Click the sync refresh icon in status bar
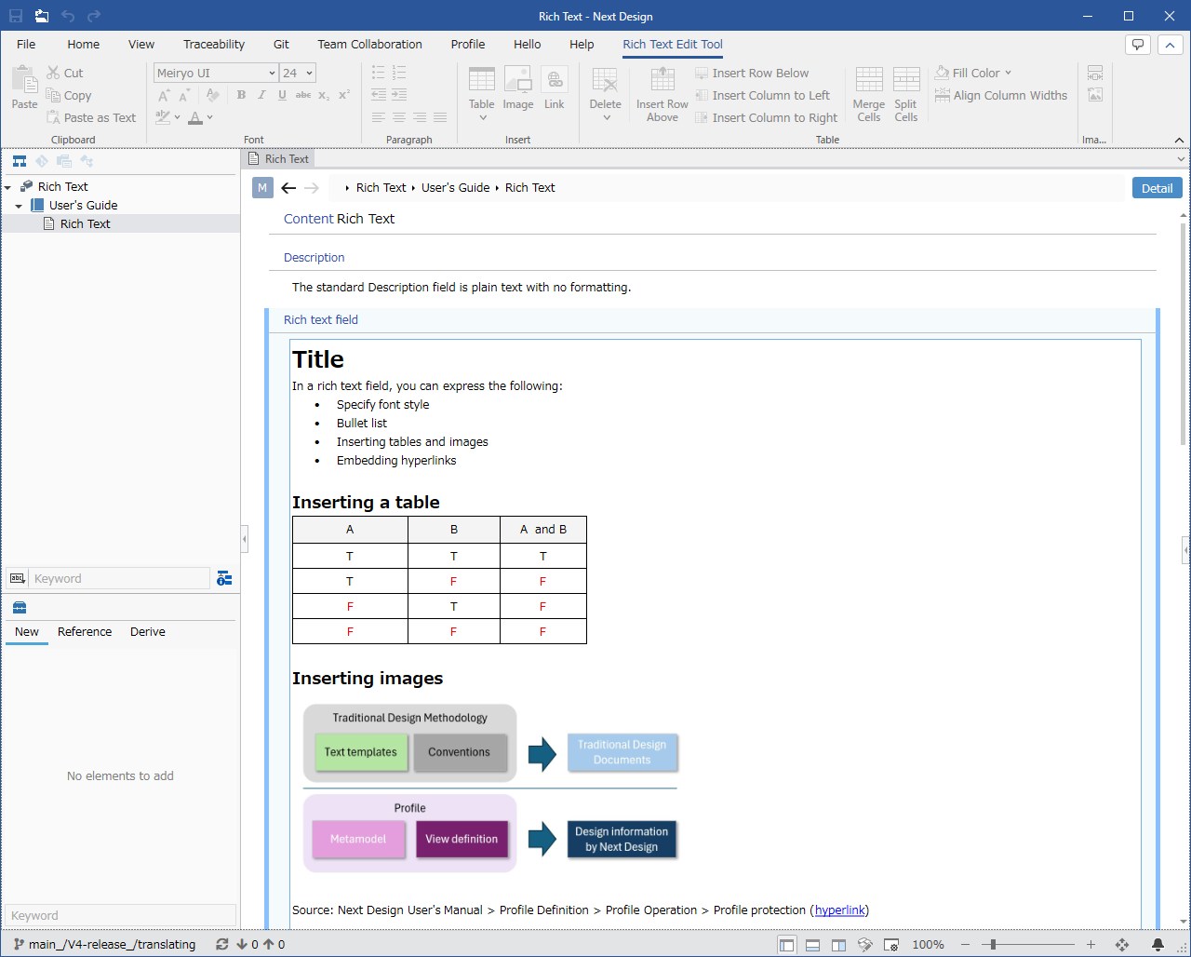1191x957 pixels. click(222, 944)
